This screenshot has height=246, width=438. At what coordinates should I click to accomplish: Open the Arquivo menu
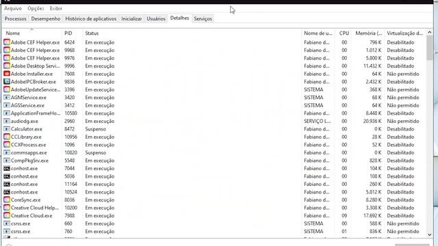(x=13, y=8)
